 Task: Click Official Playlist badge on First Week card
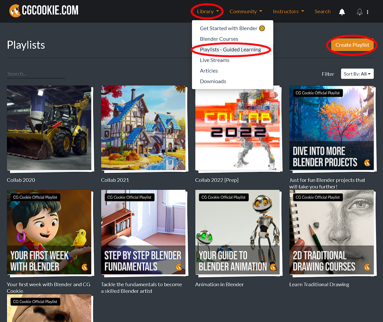[35, 197]
